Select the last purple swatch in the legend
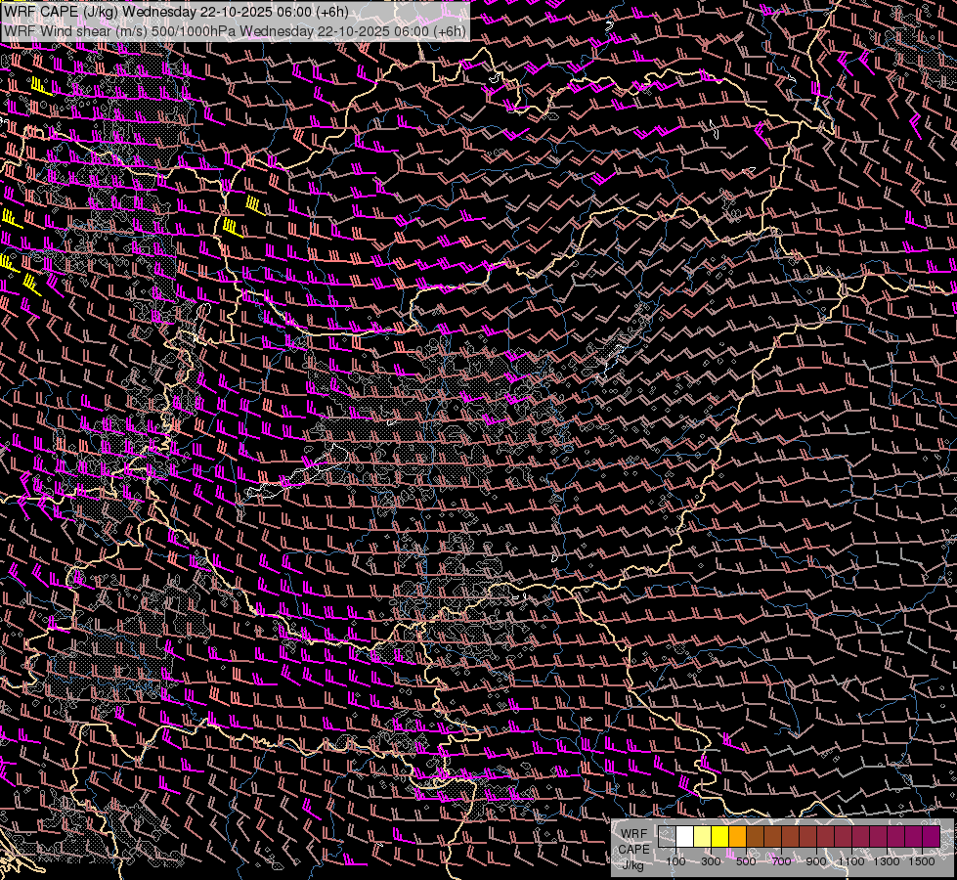957x880 pixels. 931,837
